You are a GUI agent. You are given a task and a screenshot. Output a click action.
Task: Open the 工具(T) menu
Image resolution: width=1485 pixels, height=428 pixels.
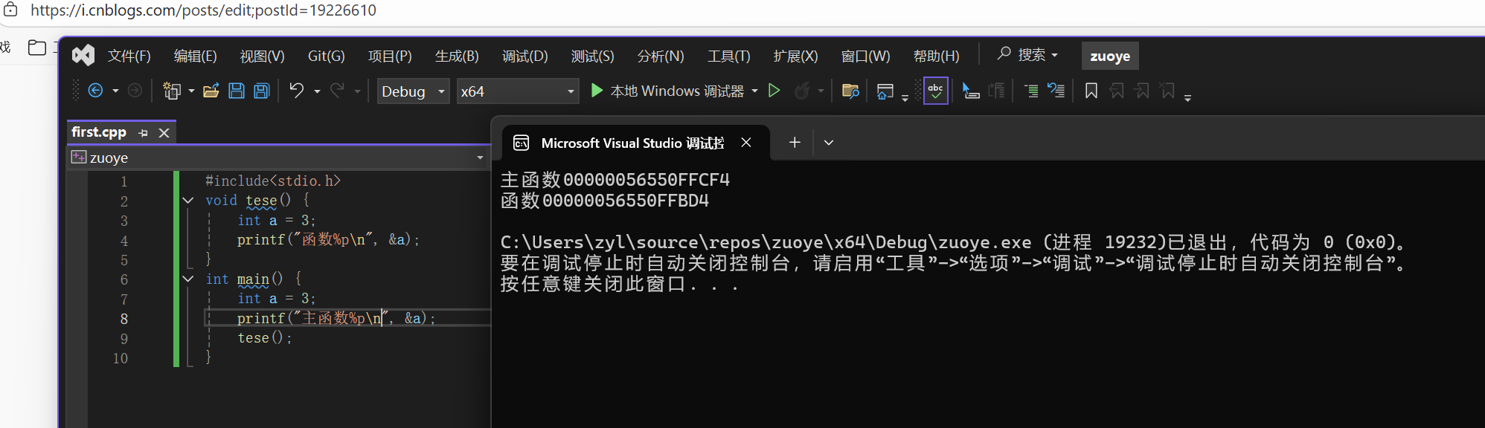(729, 56)
